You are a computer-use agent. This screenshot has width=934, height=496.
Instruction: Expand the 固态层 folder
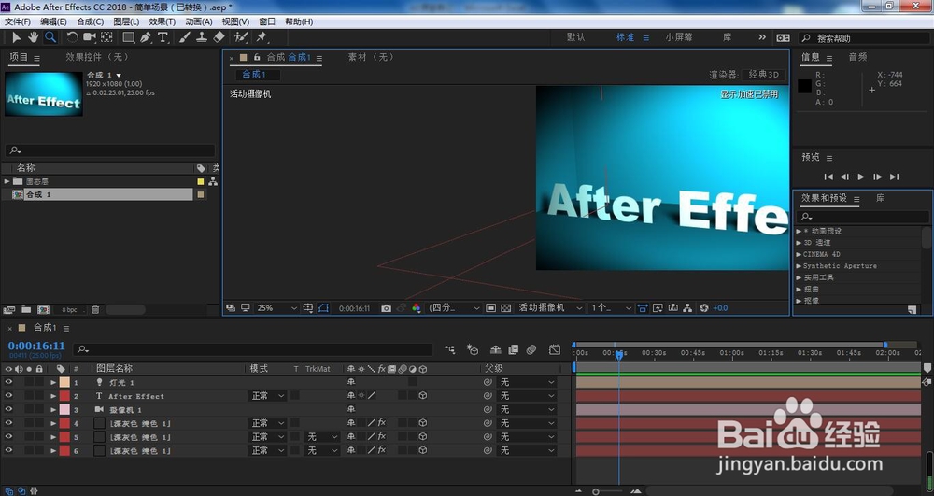pyautogui.click(x=7, y=181)
